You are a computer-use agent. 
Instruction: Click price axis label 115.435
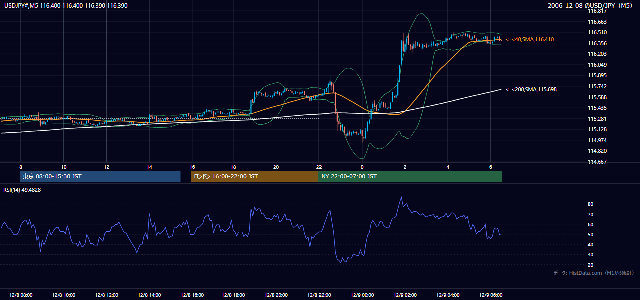[597, 108]
